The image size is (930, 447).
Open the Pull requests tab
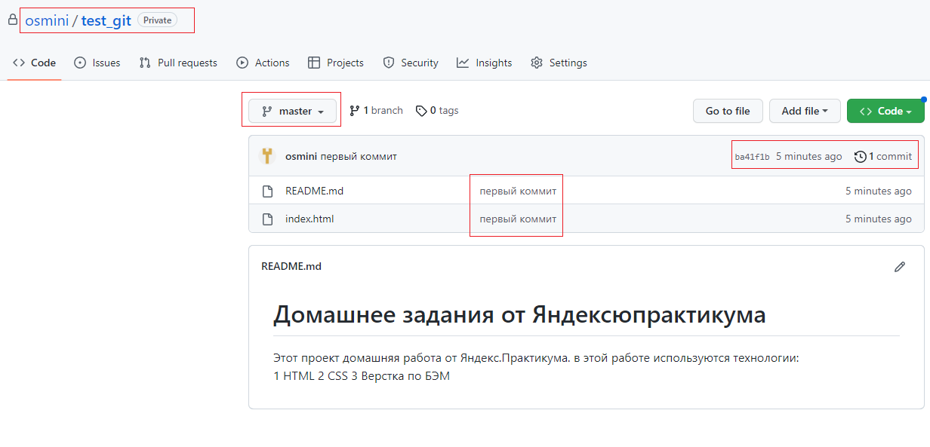(x=178, y=63)
